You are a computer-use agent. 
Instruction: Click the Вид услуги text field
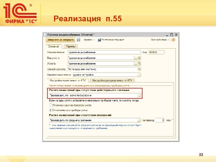click(100, 58)
